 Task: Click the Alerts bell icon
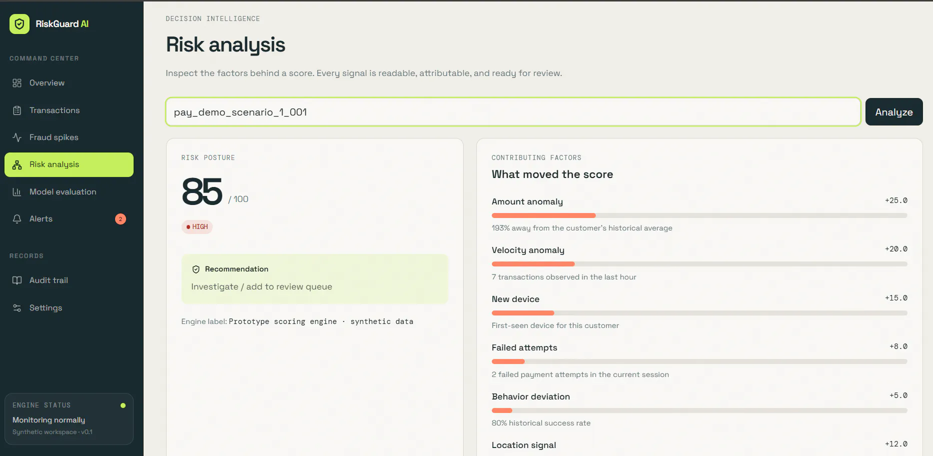(x=17, y=219)
